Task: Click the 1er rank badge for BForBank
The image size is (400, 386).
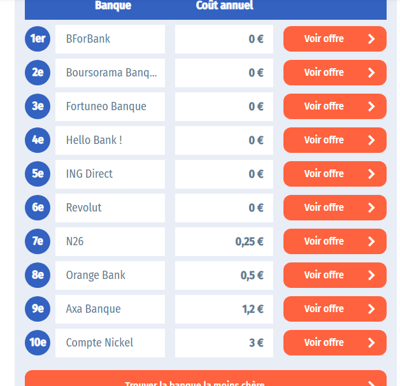Action: [37, 39]
